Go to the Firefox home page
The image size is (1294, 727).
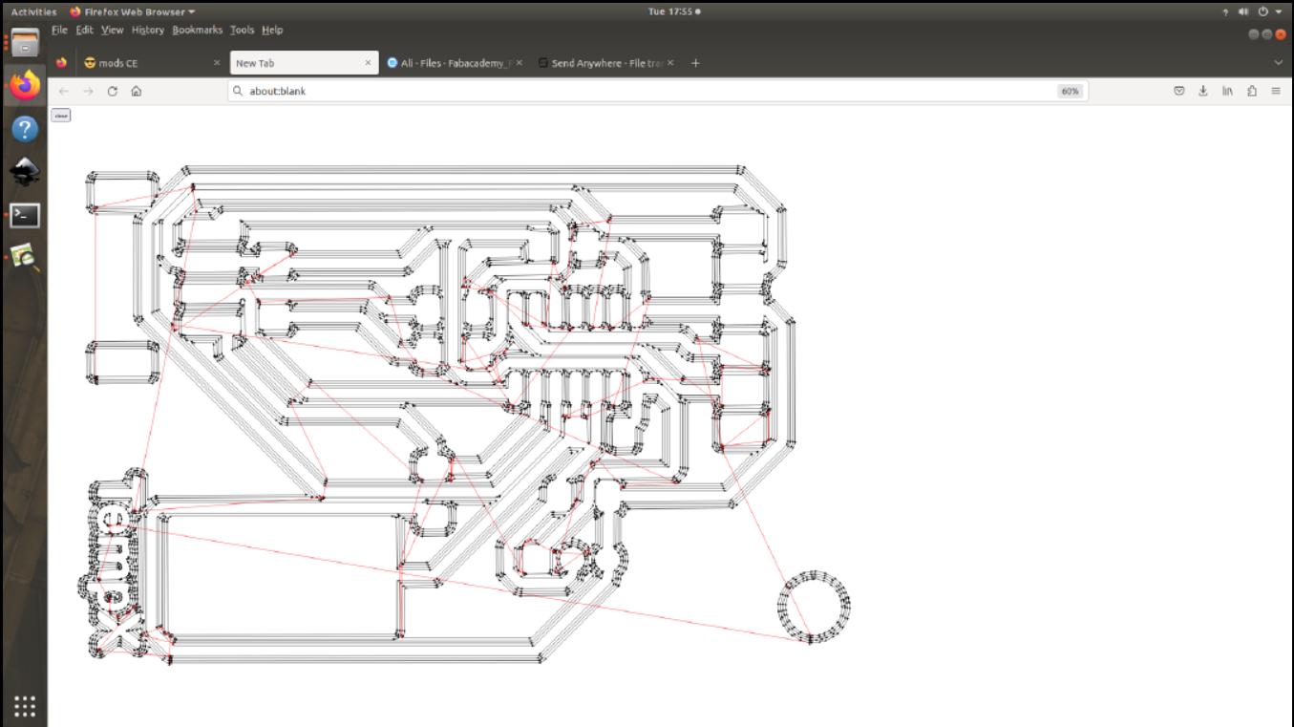point(137,91)
